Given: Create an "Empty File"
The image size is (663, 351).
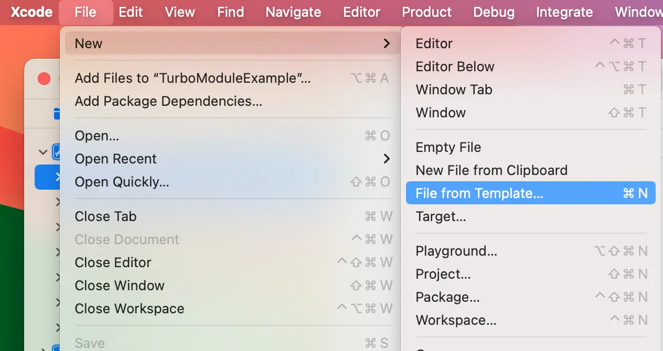Looking at the screenshot, I should coord(448,147).
